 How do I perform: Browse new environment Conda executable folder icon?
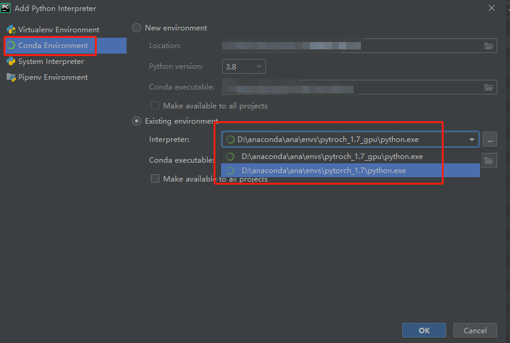489,87
